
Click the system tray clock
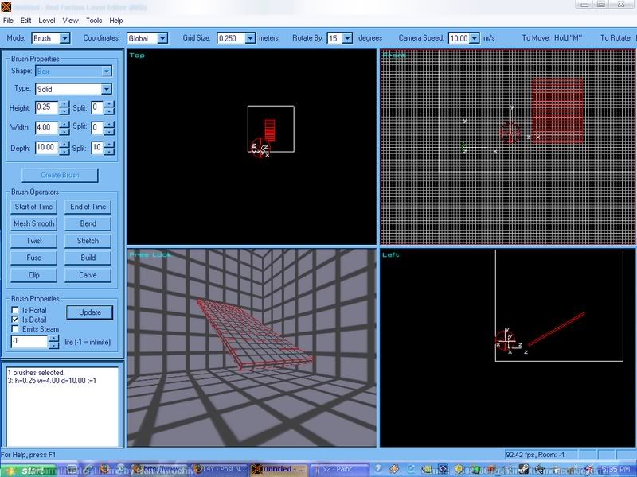(616, 470)
